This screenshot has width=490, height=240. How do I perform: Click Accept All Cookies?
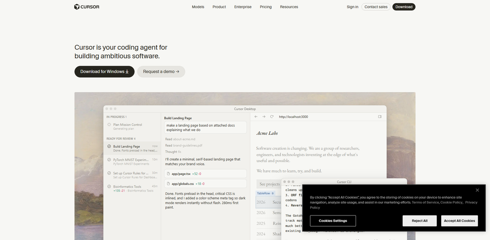click(x=459, y=221)
